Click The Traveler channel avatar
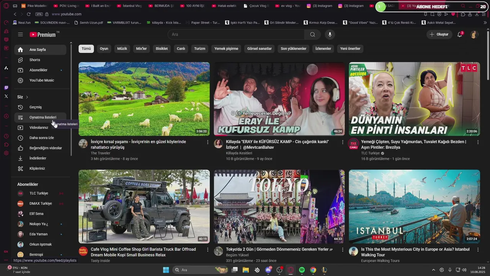Viewport: 490px width, 276px height. [83, 144]
